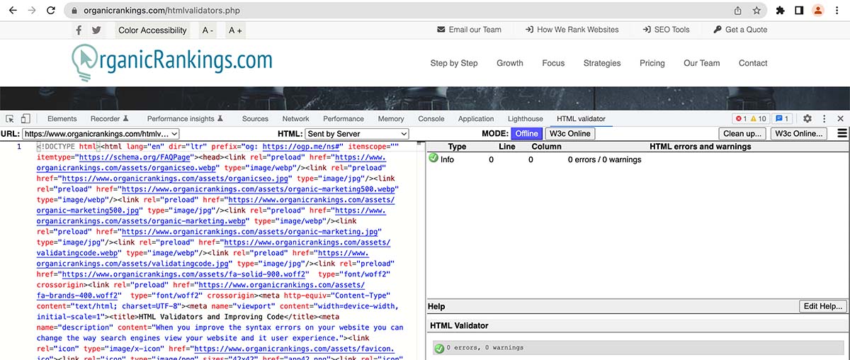Click the Color Accessibility button

[152, 30]
